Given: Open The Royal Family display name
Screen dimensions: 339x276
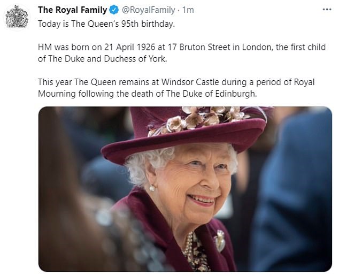Looking at the screenshot, I should tap(72, 10).
